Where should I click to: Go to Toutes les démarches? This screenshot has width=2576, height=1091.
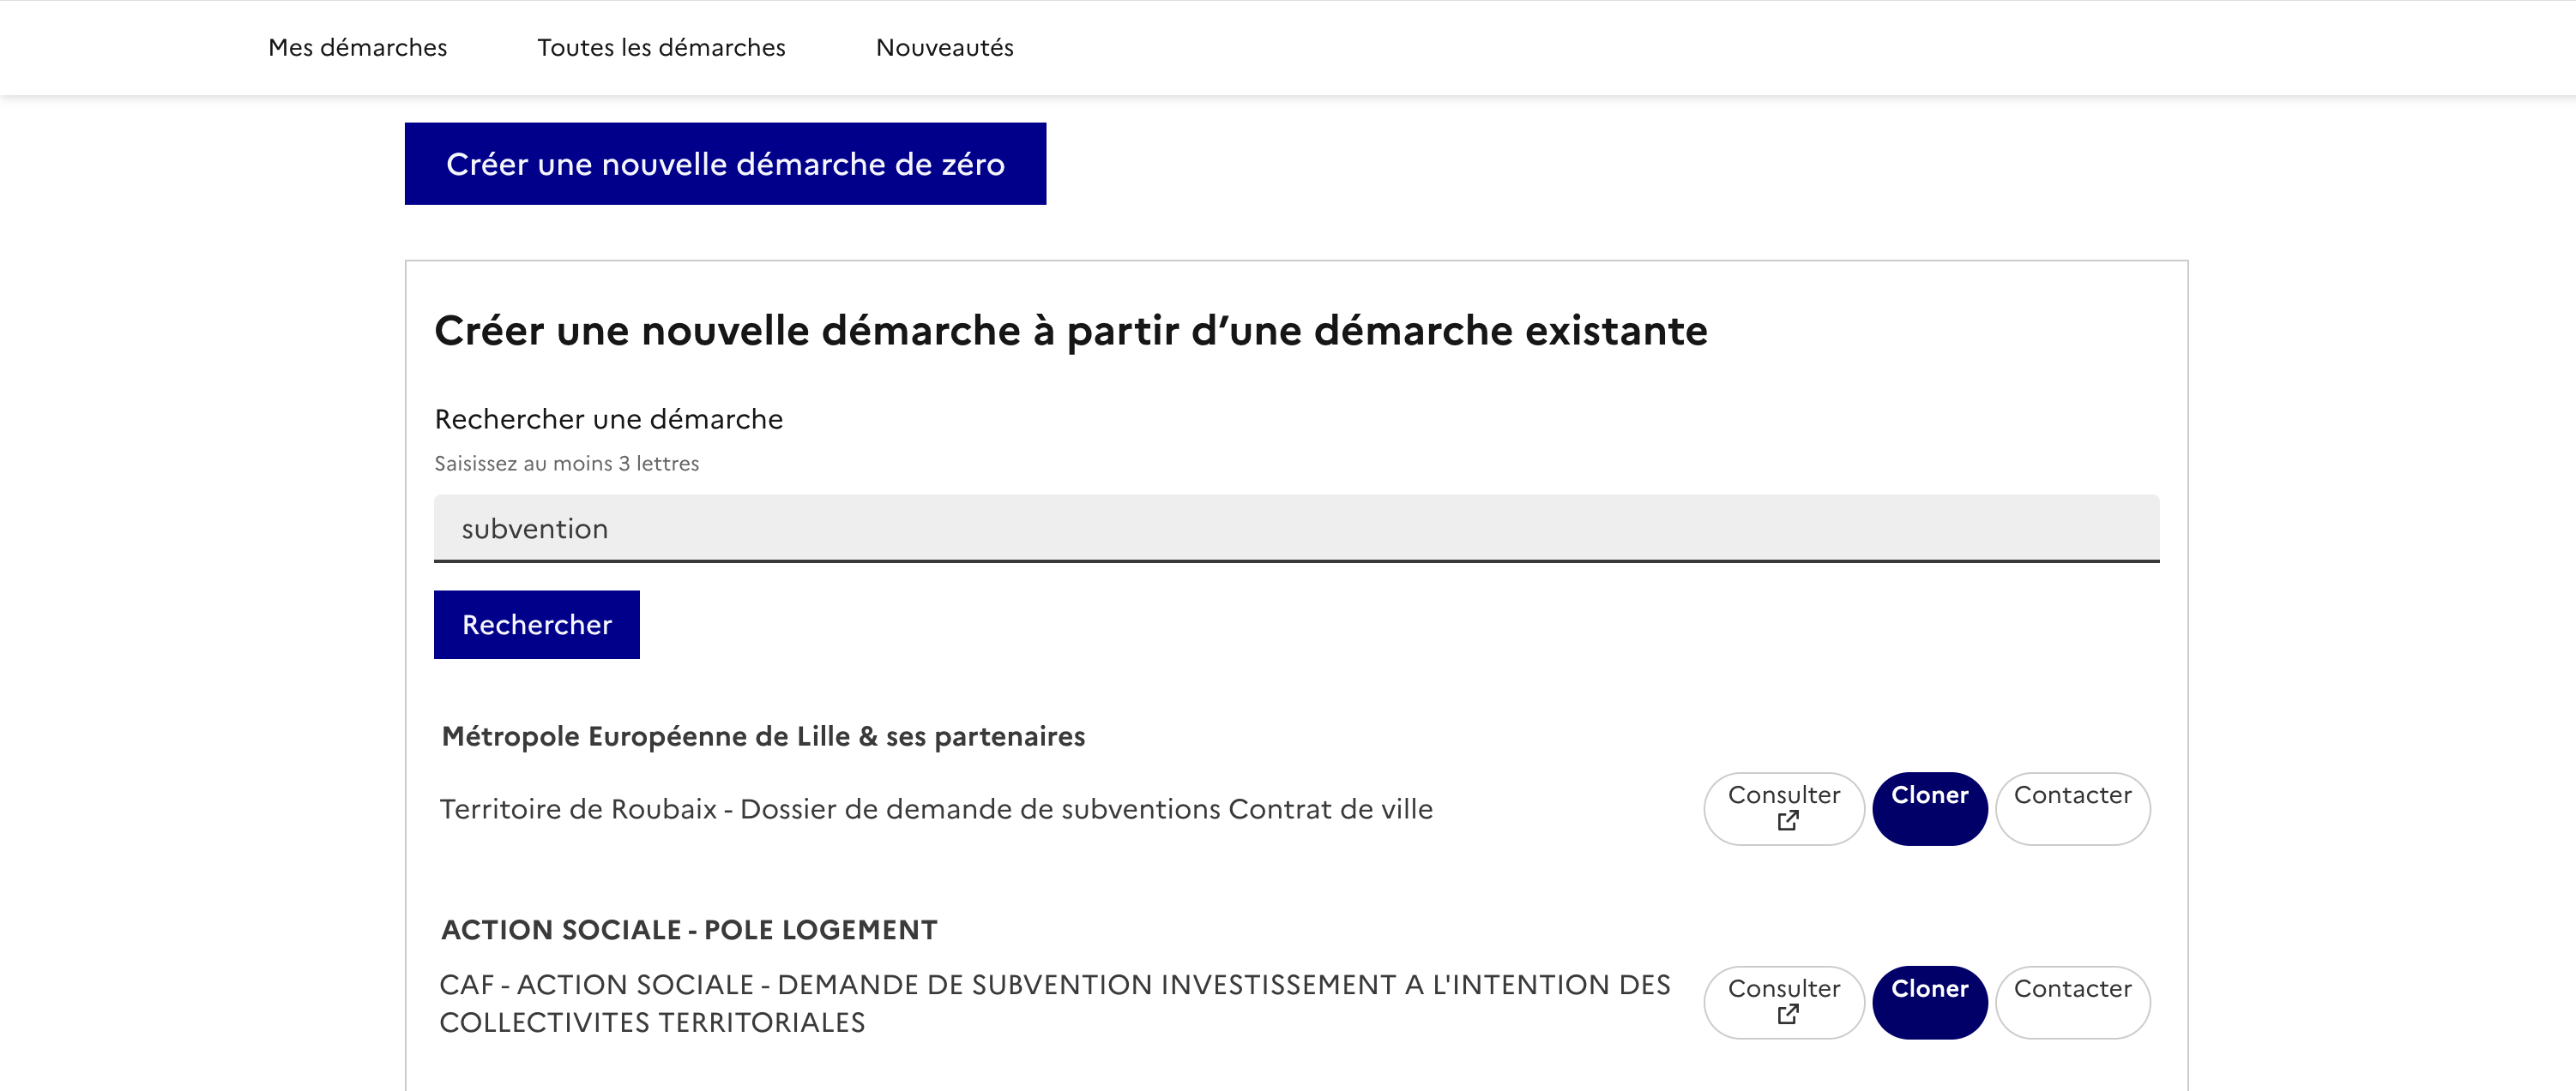click(x=661, y=47)
